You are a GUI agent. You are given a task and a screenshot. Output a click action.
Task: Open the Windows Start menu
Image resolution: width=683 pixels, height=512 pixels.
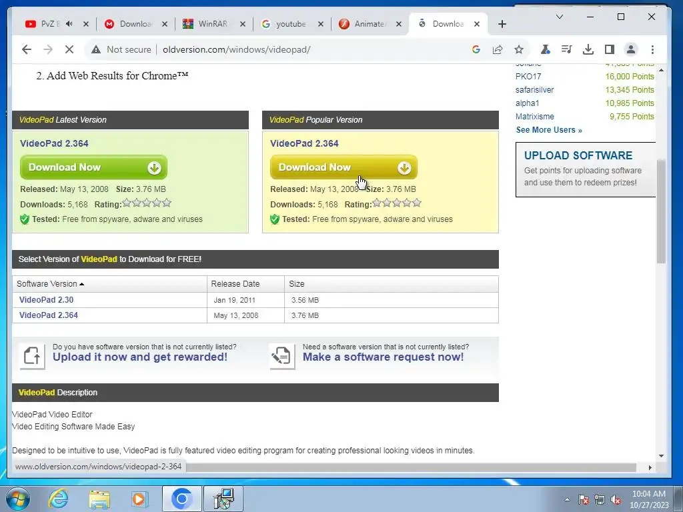click(17, 499)
